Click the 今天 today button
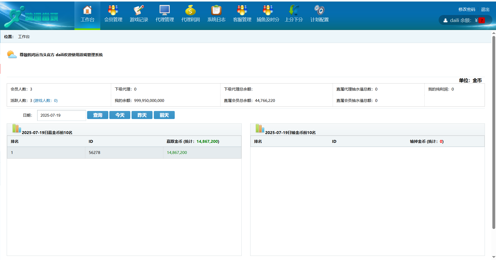Image resolution: width=496 pixels, height=260 pixels. [120, 115]
